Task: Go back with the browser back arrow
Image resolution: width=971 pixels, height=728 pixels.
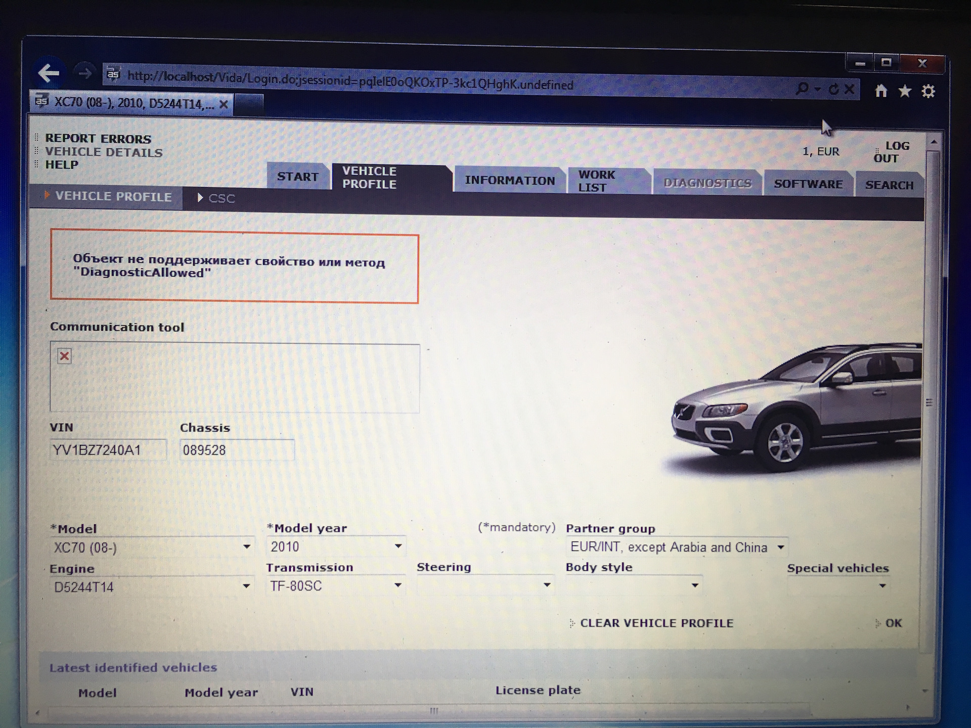Action: coord(49,73)
